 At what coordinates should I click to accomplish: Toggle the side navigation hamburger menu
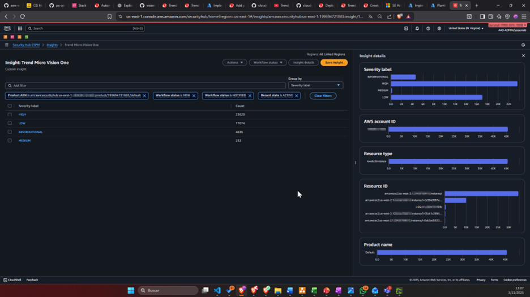[x=7, y=45]
